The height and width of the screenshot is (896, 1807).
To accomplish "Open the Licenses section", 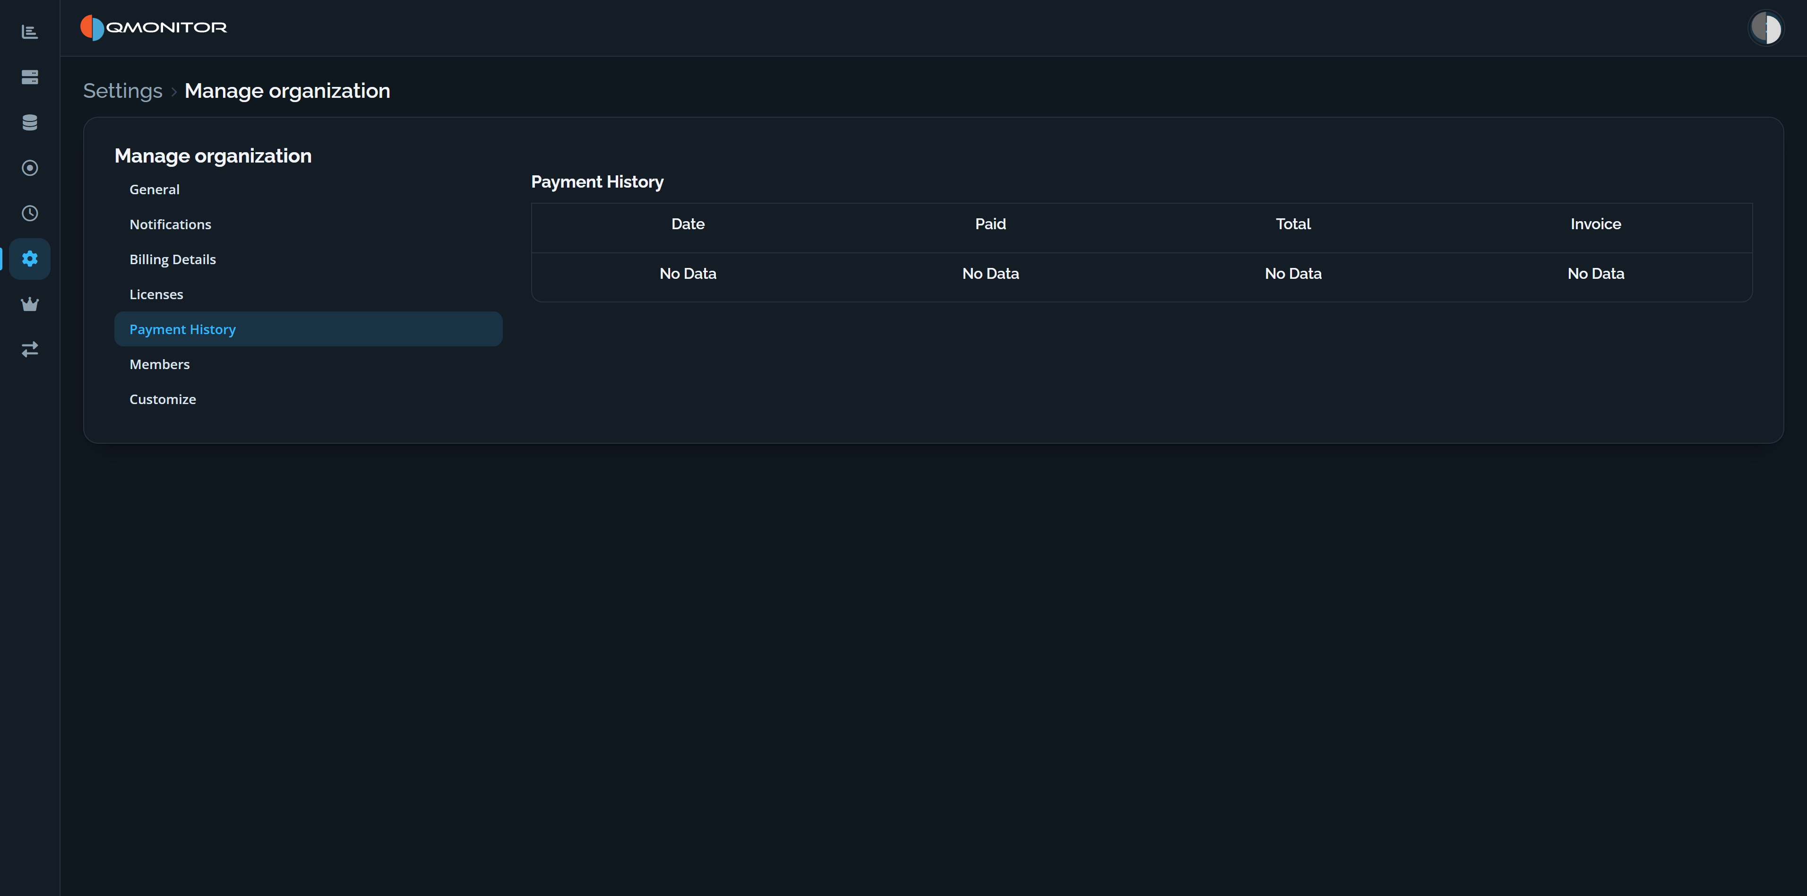I will (x=308, y=294).
